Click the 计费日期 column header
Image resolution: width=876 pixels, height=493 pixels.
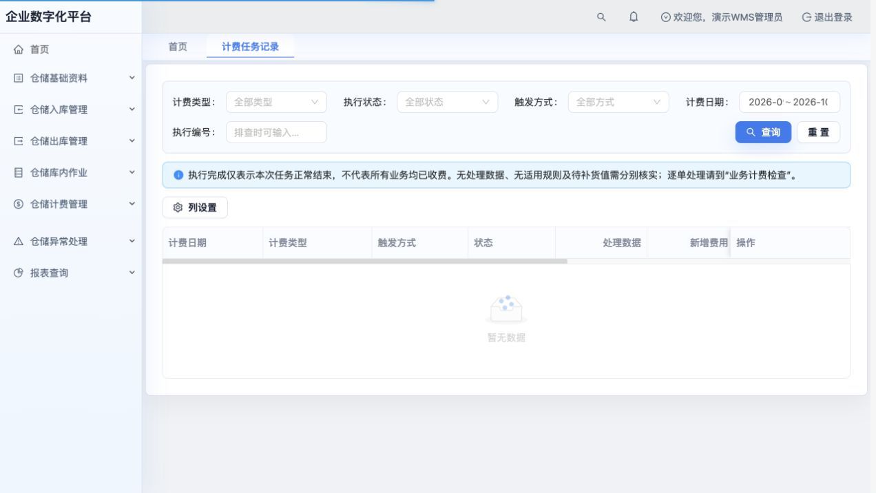[x=212, y=243]
